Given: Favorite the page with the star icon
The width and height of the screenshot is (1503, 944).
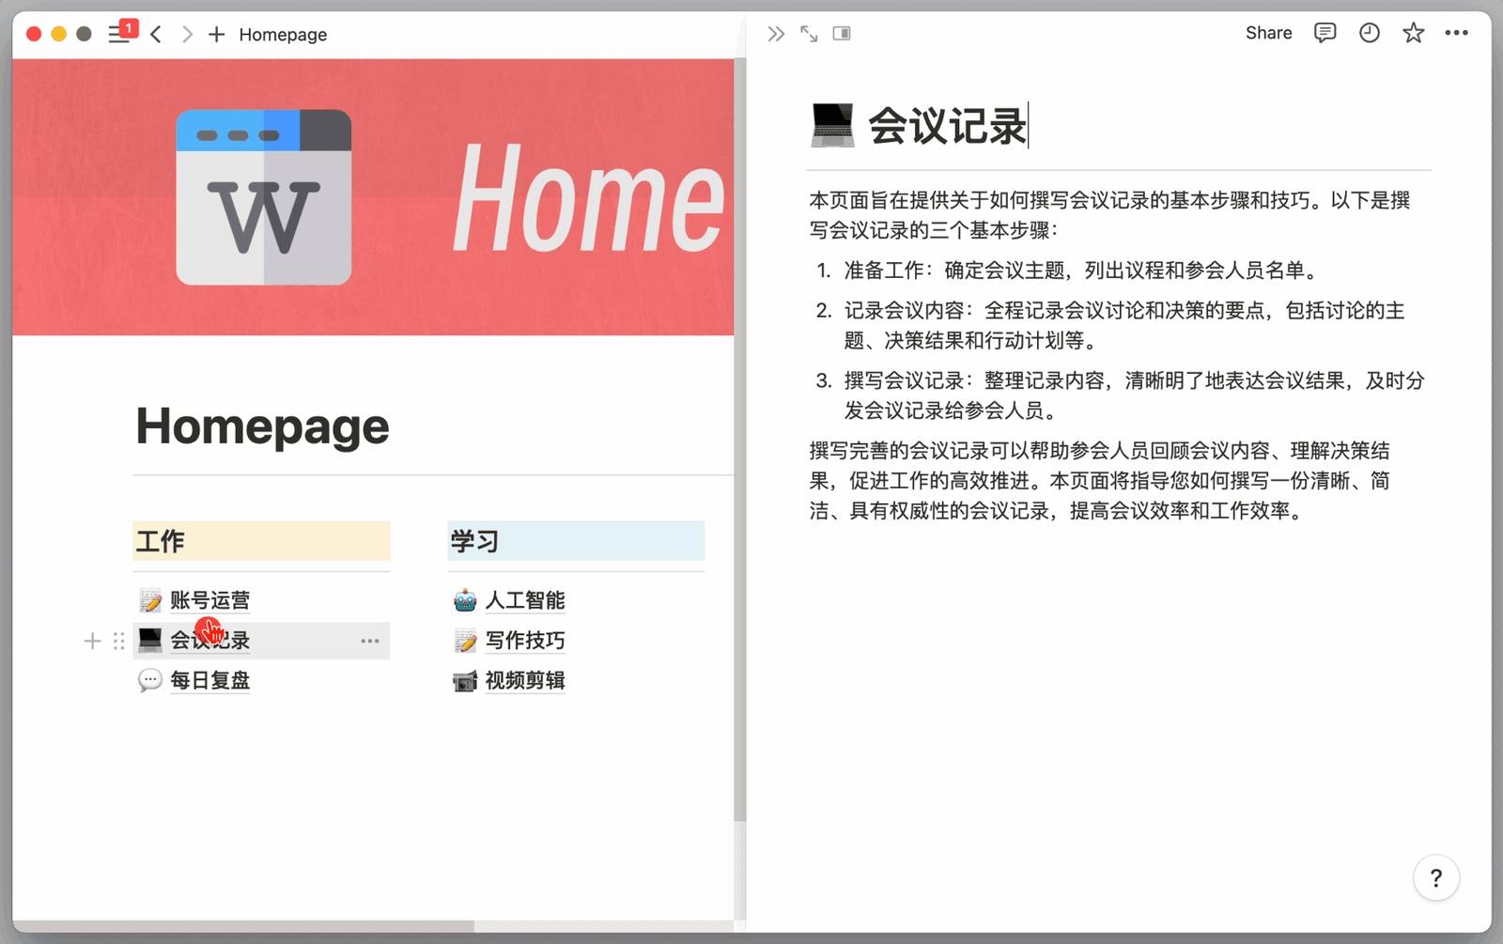Looking at the screenshot, I should pos(1413,34).
